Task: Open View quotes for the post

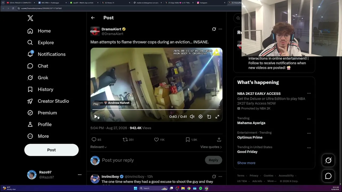Action: [211, 147]
